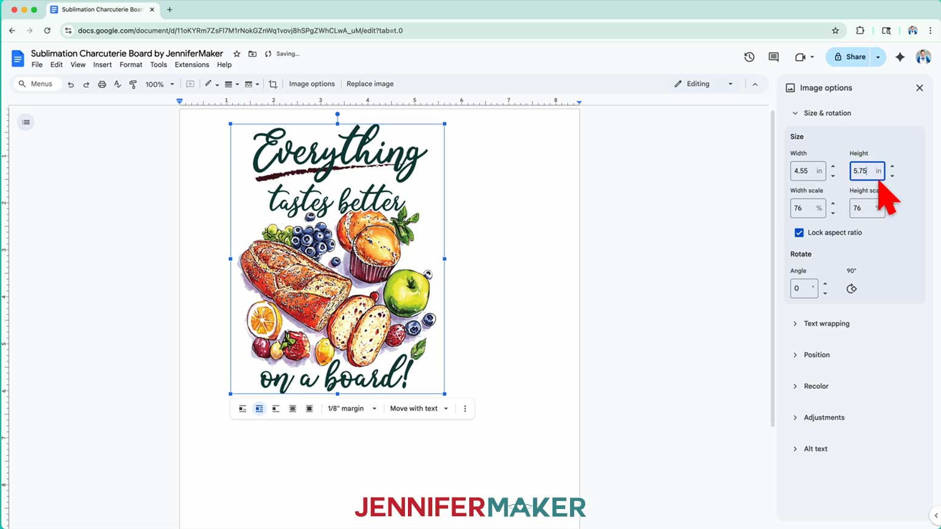Click the Image options toolbar button
941x529 pixels.
[x=311, y=84]
